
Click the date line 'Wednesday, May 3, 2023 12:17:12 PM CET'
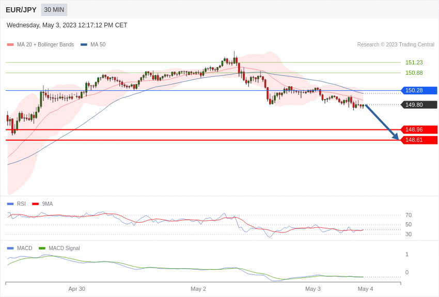[x=67, y=25]
